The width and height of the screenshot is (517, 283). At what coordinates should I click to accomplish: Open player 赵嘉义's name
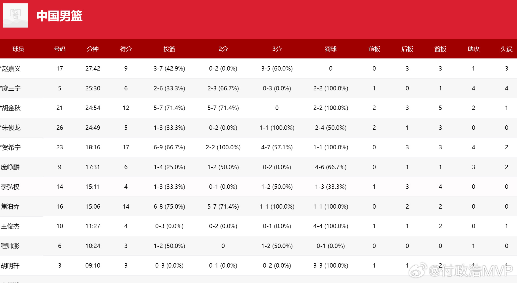(10, 69)
